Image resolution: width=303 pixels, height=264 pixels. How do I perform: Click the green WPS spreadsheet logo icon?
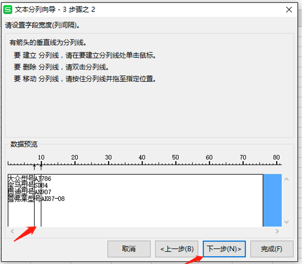pyautogui.click(x=8, y=10)
